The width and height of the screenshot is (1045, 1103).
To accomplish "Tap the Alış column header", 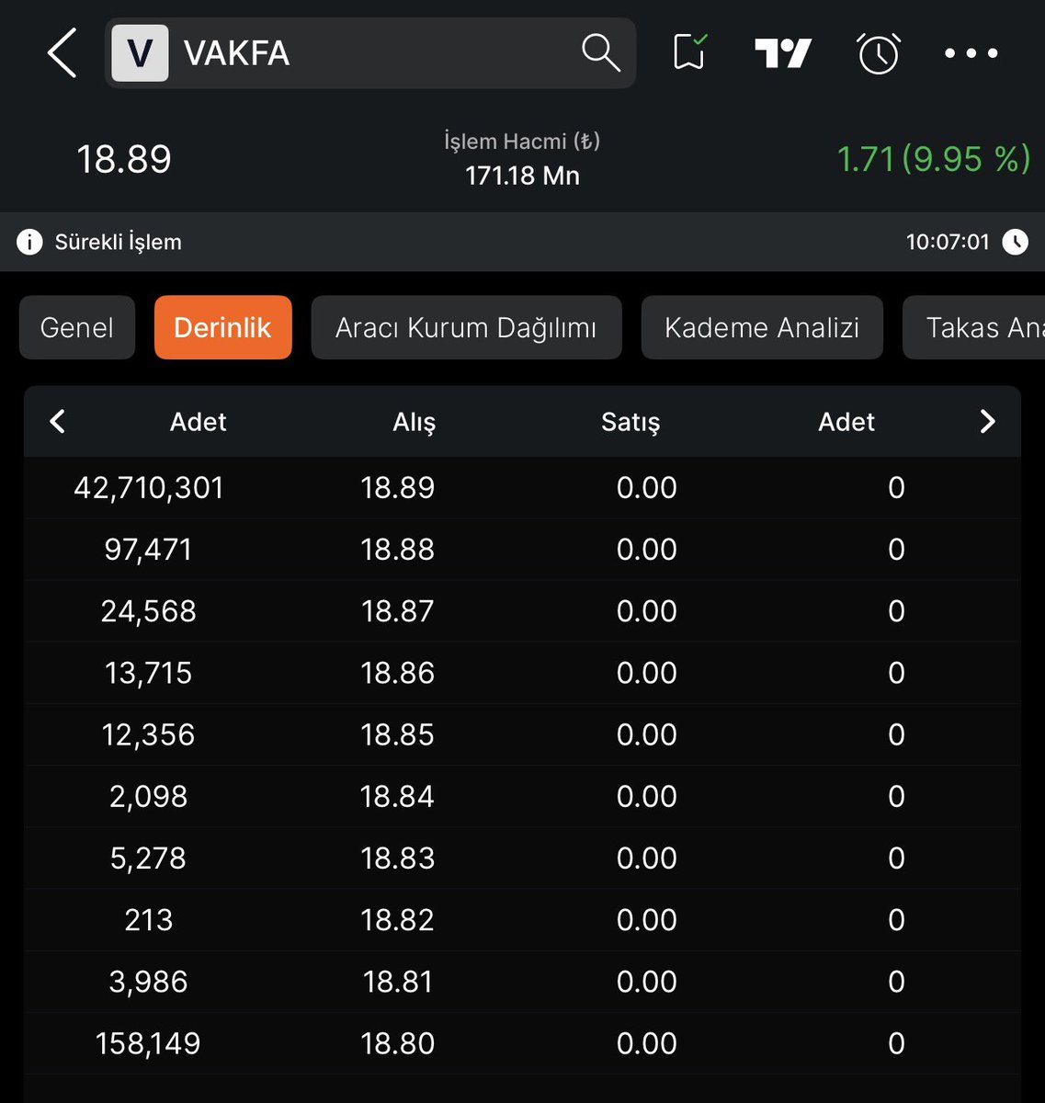I will click(x=415, y=422).
